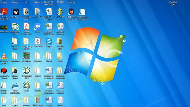The image size is (190, 107).
Task: Open the документы folder
Action: click(x=15, y=56)
